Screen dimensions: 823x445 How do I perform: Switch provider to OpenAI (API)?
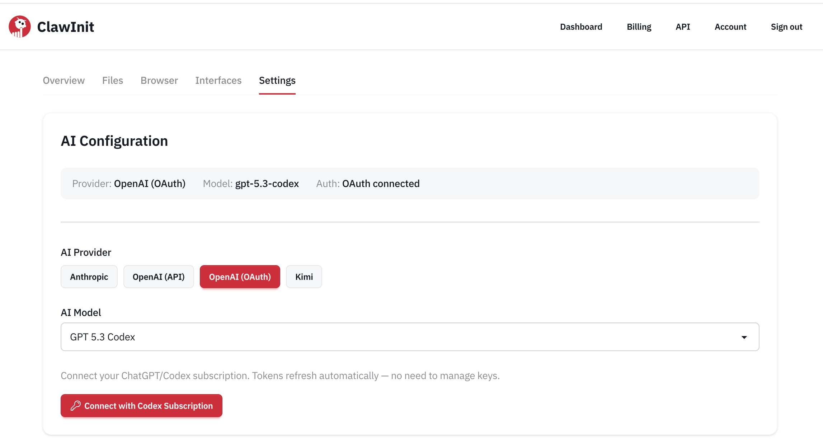click(x=159, y=277)
